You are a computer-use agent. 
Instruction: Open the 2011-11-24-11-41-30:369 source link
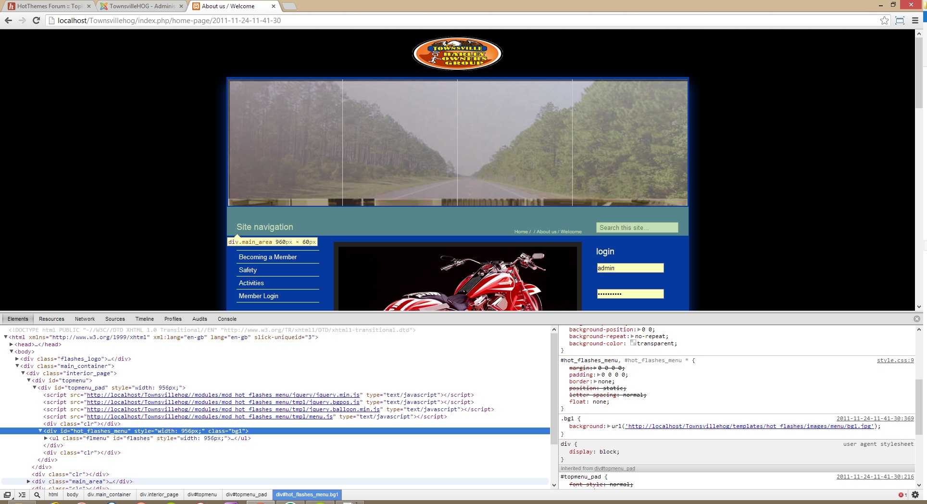point(875,418)
